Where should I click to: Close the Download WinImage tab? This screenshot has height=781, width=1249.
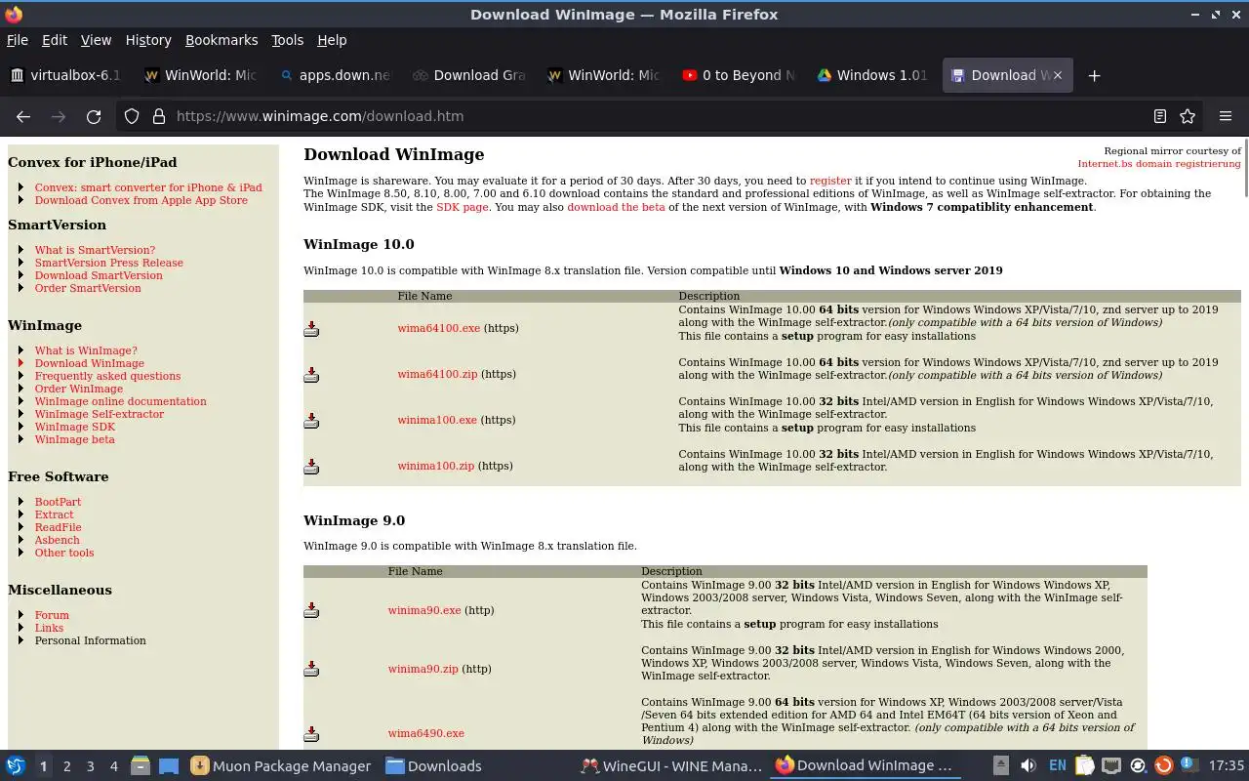tap(1057, 75)
